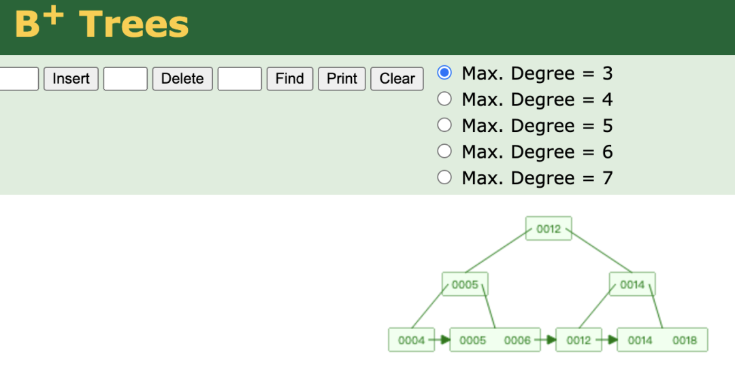The height and width of the screenshot is (372, 735).
Task: Focus the input field before Find
Action: (x=240, y=79)
